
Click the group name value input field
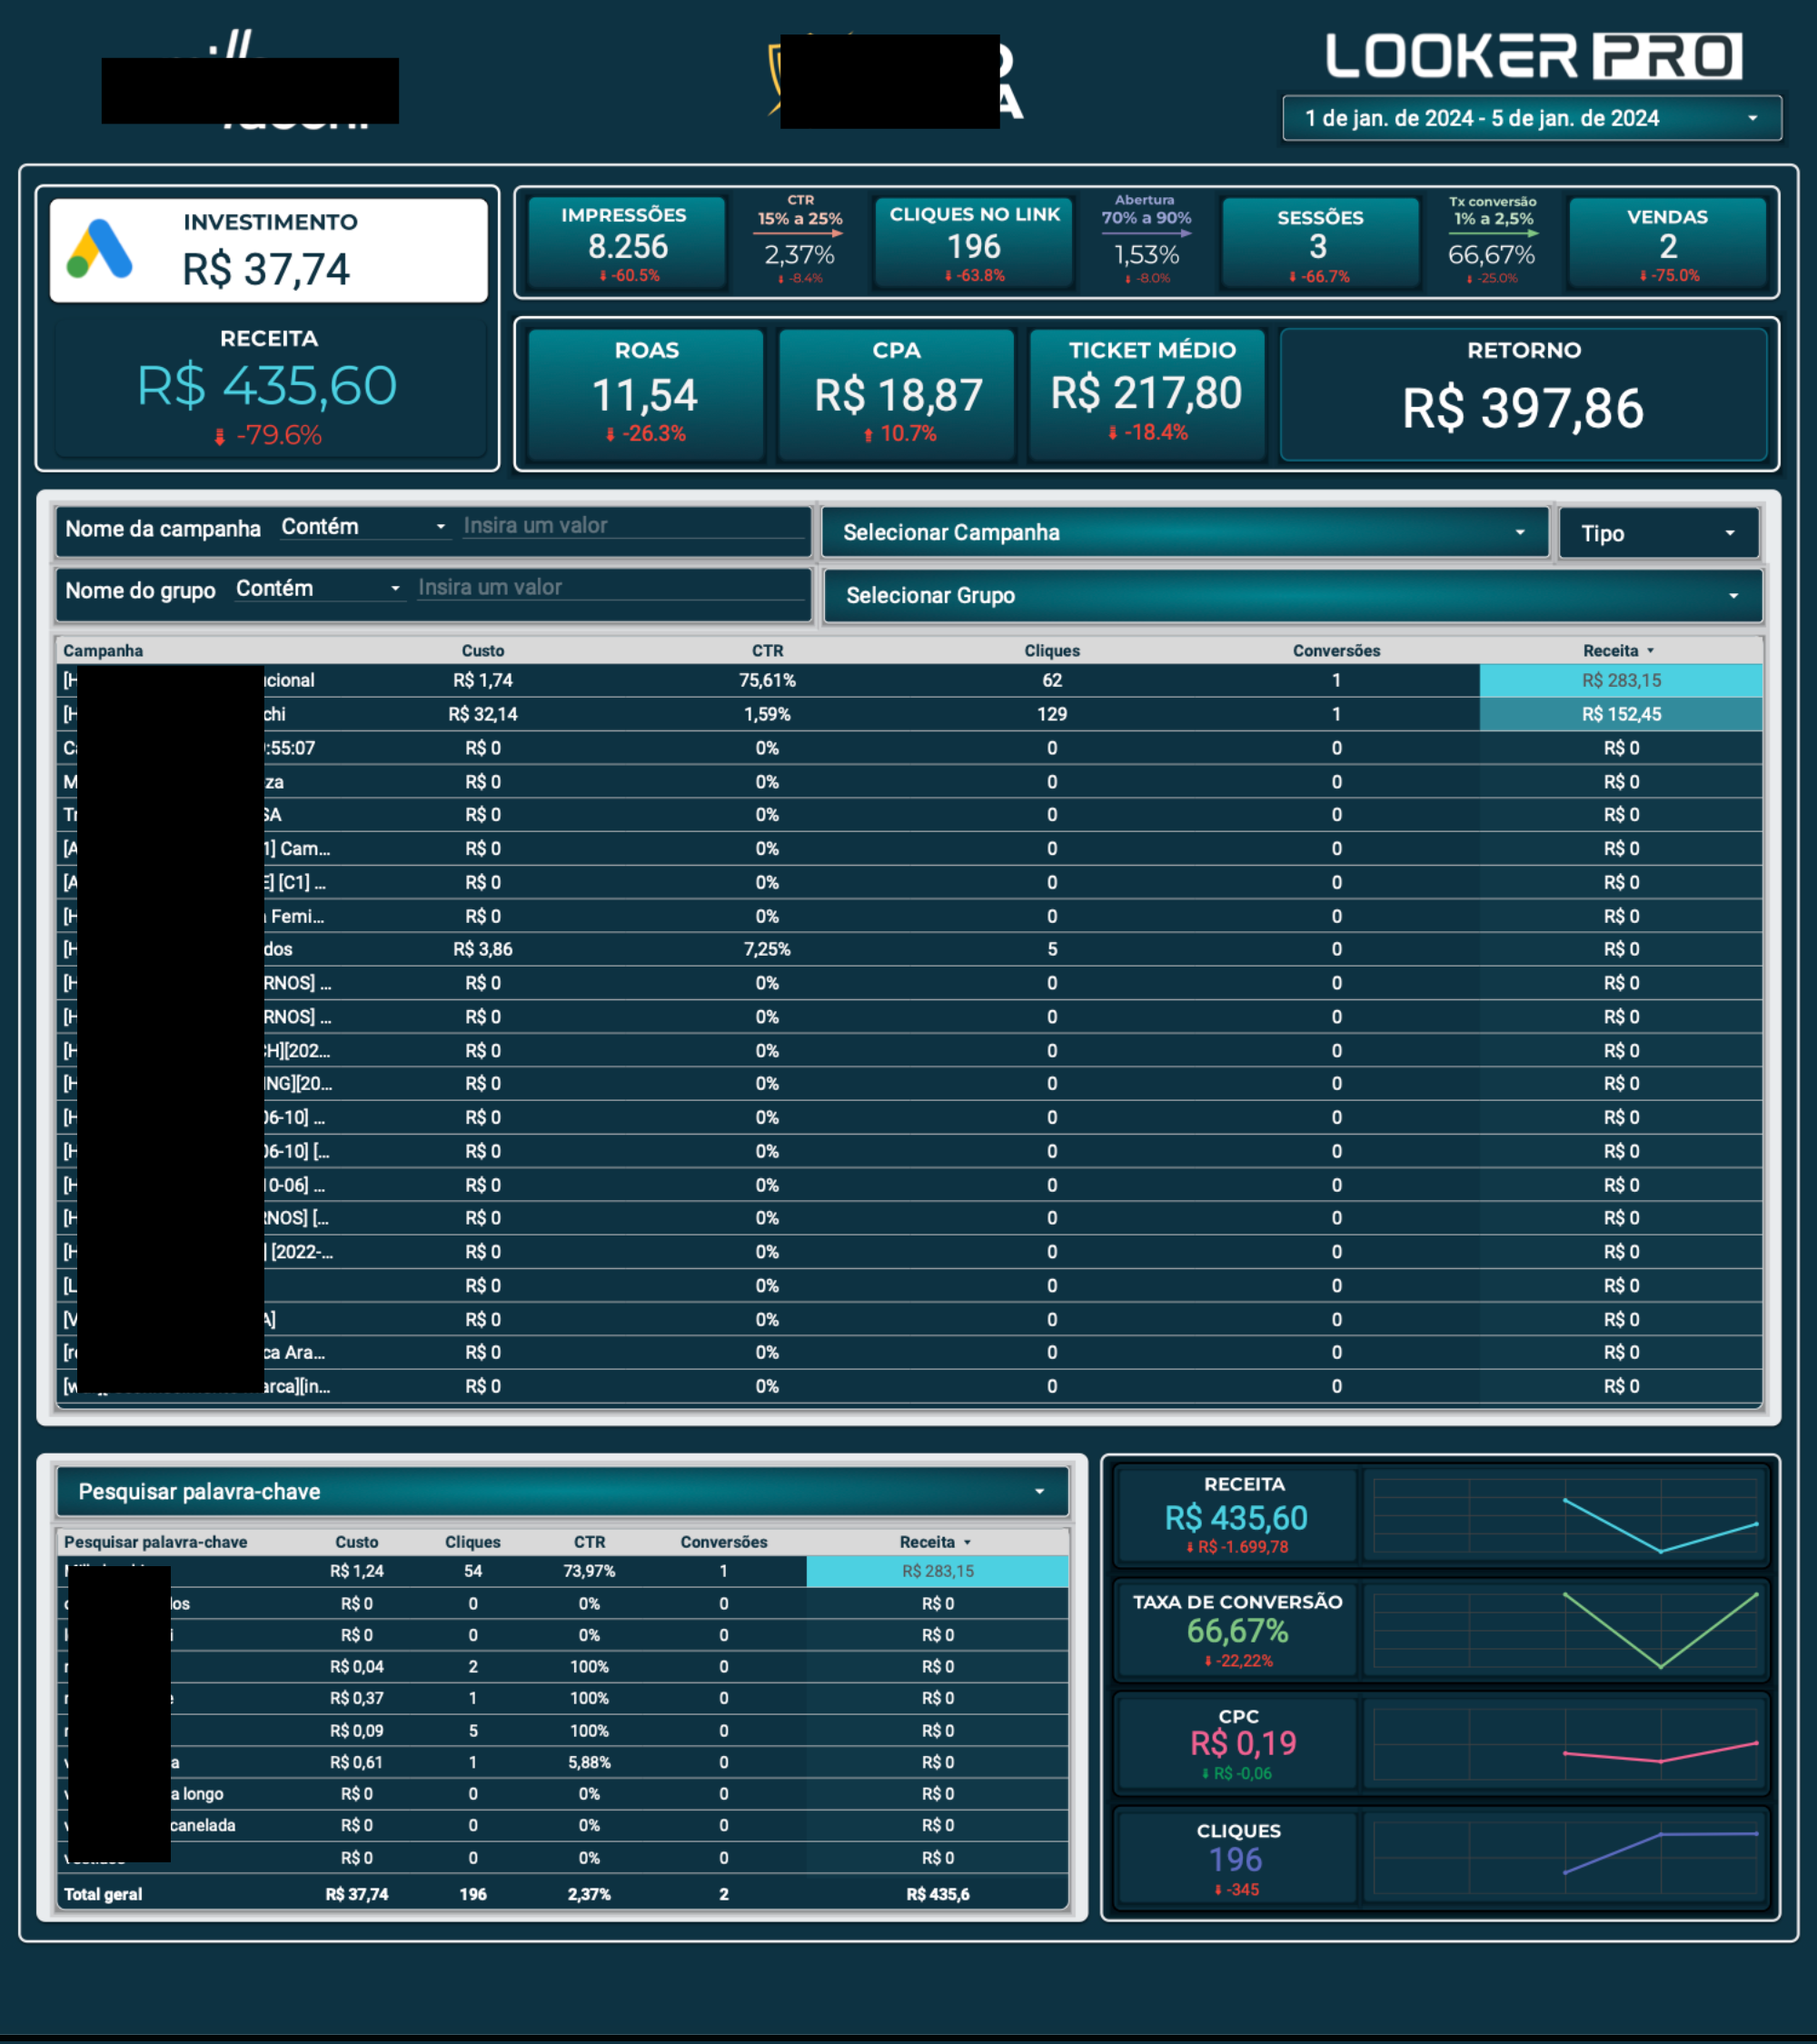(610, 588)
